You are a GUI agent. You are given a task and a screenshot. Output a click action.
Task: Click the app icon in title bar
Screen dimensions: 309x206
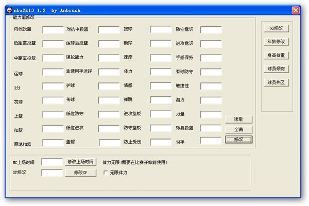pyautogui.click(x=9, y=10)
